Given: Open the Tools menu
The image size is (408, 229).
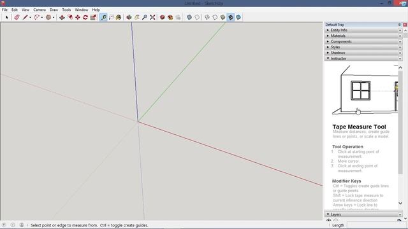Looking at the screenshot, I should tap(66, 10).
